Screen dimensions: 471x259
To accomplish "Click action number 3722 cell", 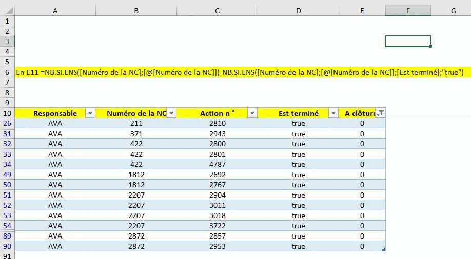I will point(218,226).
